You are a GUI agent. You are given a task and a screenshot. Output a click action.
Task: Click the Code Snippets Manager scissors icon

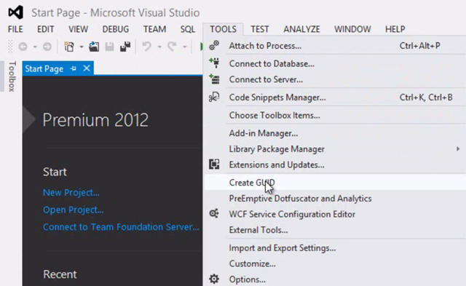214,97
